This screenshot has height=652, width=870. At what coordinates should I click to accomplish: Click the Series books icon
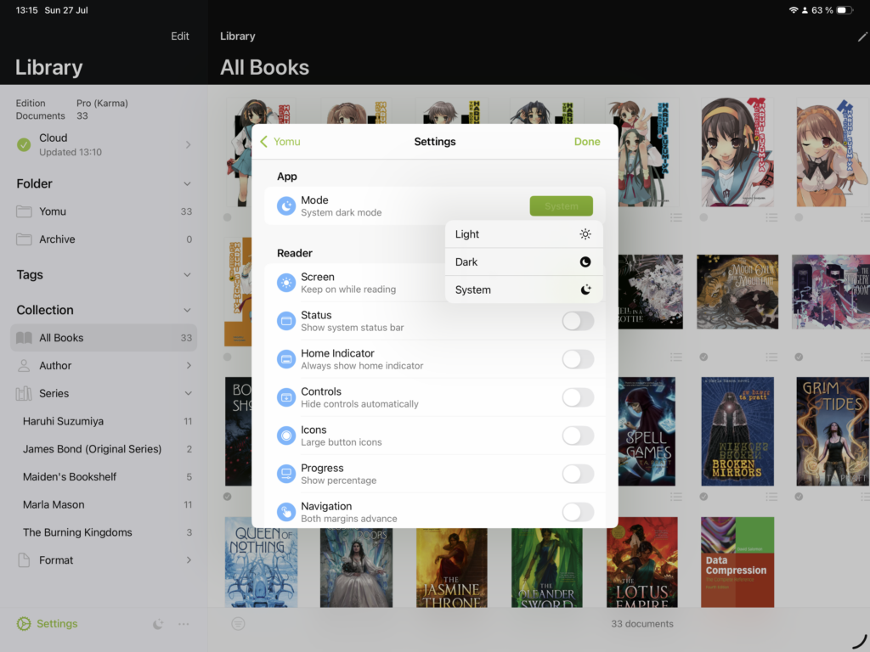tap(24, 394)
